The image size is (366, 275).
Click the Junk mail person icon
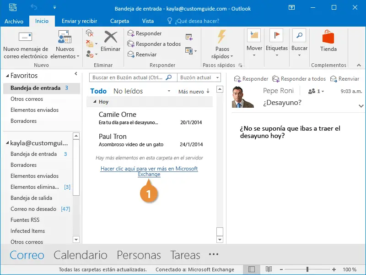(x=90, y=54)
